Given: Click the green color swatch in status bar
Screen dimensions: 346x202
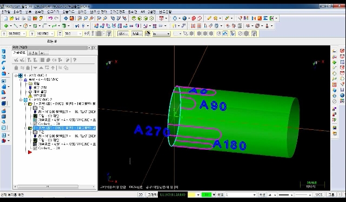Looking at the screenshot, I should pyautogui.click(x=207, y=194).
